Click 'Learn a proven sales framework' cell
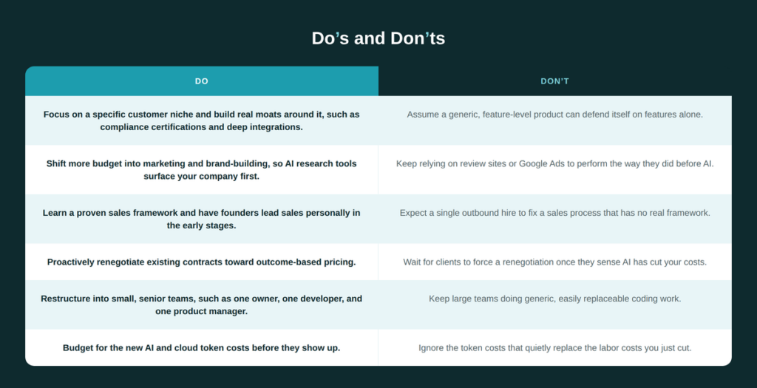The image size is (757, 388). tap(202, 219)
